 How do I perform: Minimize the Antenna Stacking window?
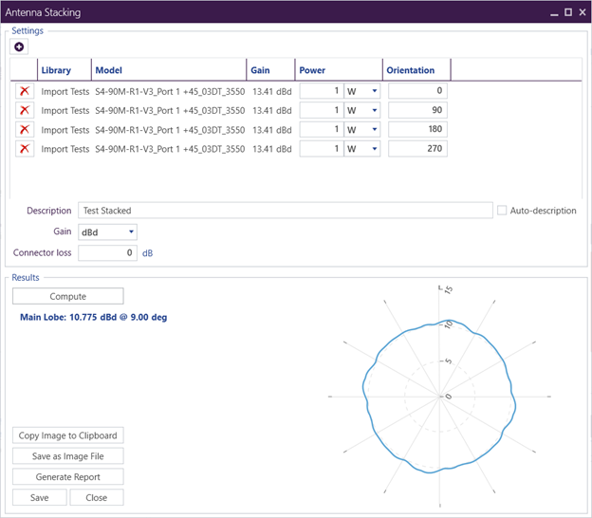tap(554, 13)
